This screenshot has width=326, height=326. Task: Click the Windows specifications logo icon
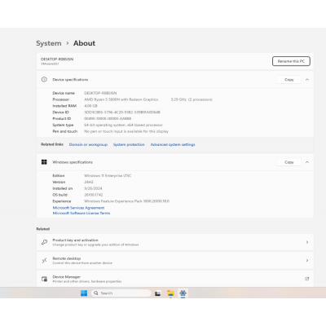pos(44,162)
